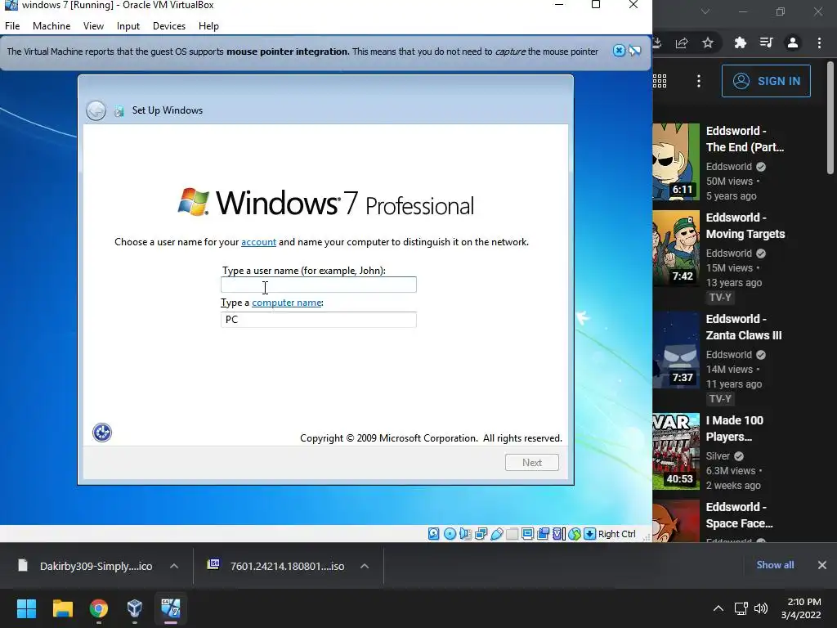Screen dimensions: 837x628
Task: Click the YouTube page scrollbar
Action: coord(830,117)
